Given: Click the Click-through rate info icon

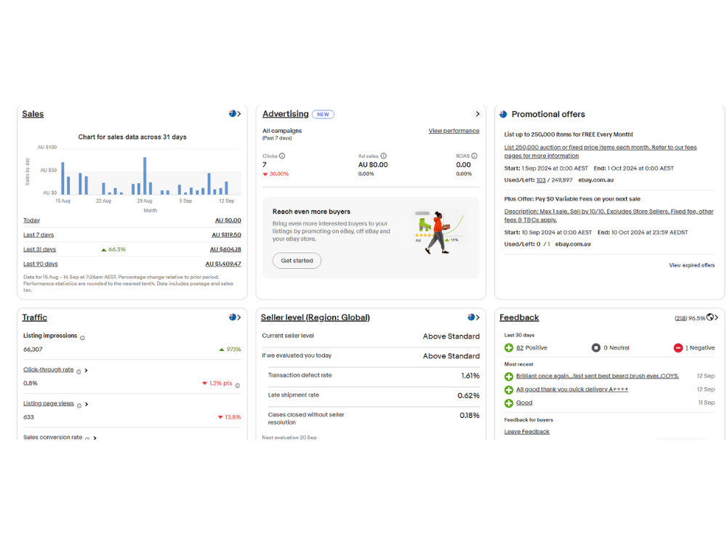Looking at the screenshot, I should pyautogui.click(x=79, y=371).
